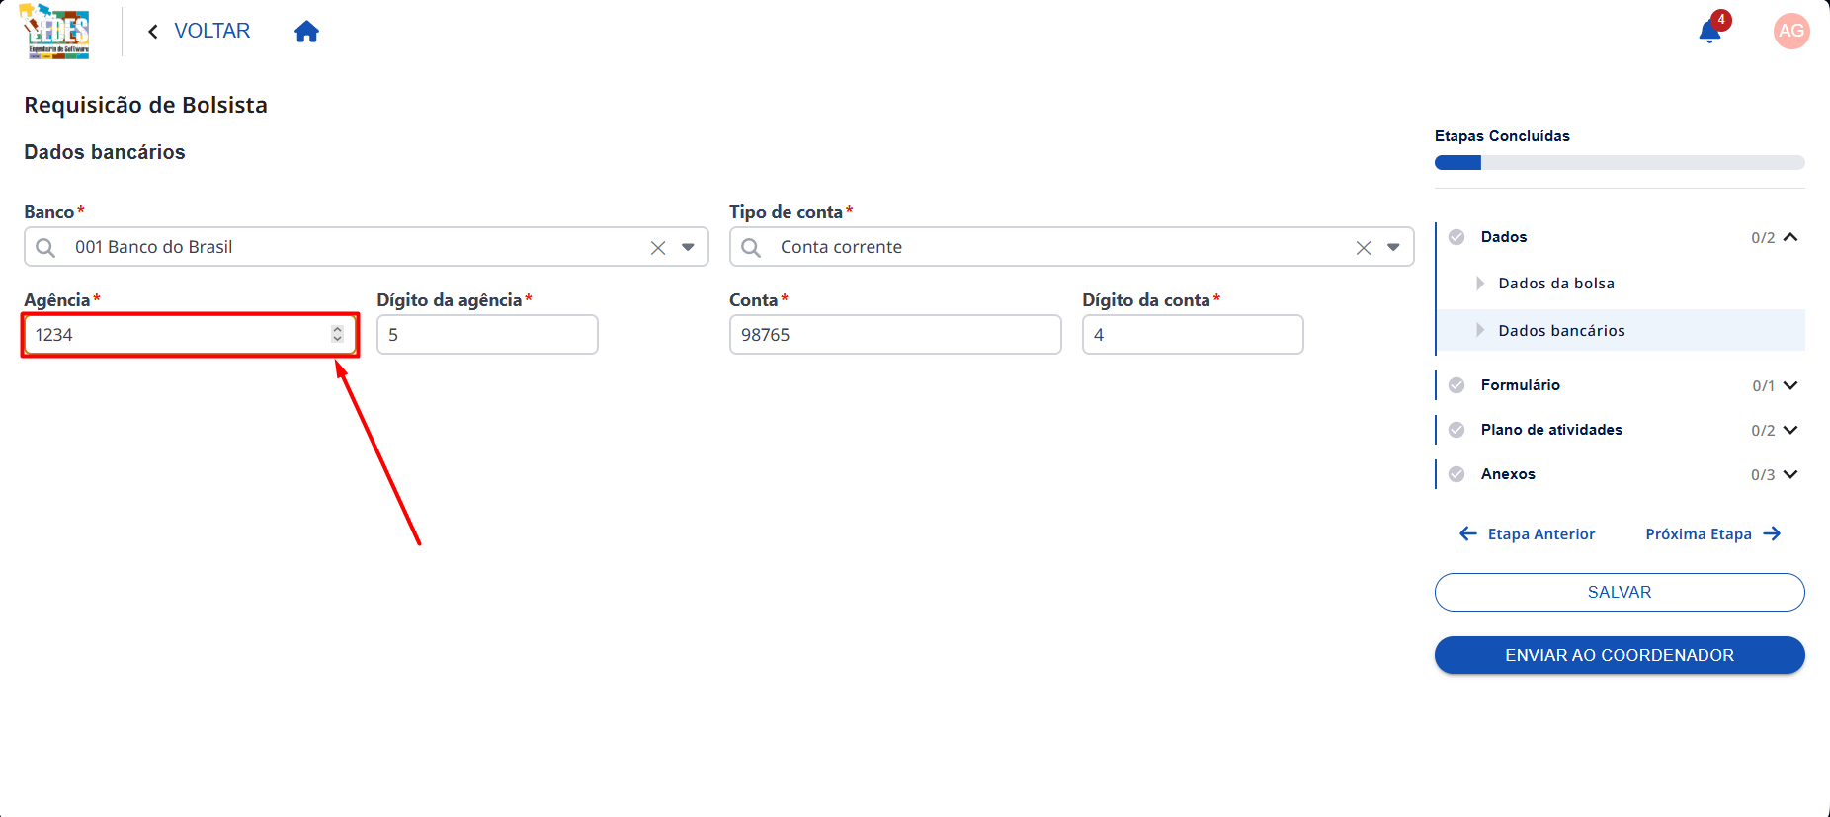Click the Formulário status check icon
1830x817 pixels.
pos(1456,385)
